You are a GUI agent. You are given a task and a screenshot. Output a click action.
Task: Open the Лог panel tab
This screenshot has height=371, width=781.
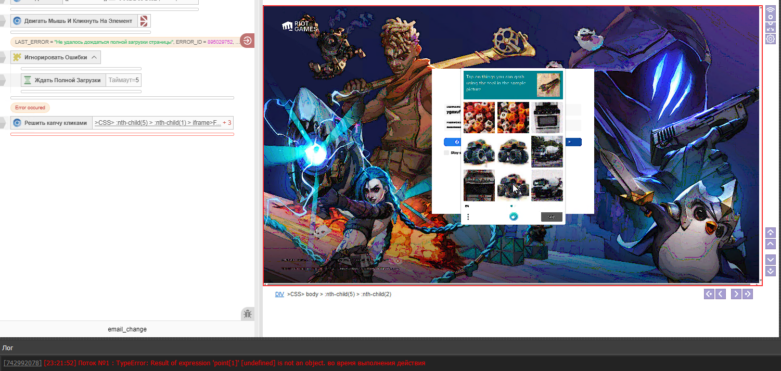coord(8,348)
